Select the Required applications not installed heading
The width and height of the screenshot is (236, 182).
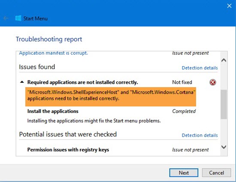83,82
